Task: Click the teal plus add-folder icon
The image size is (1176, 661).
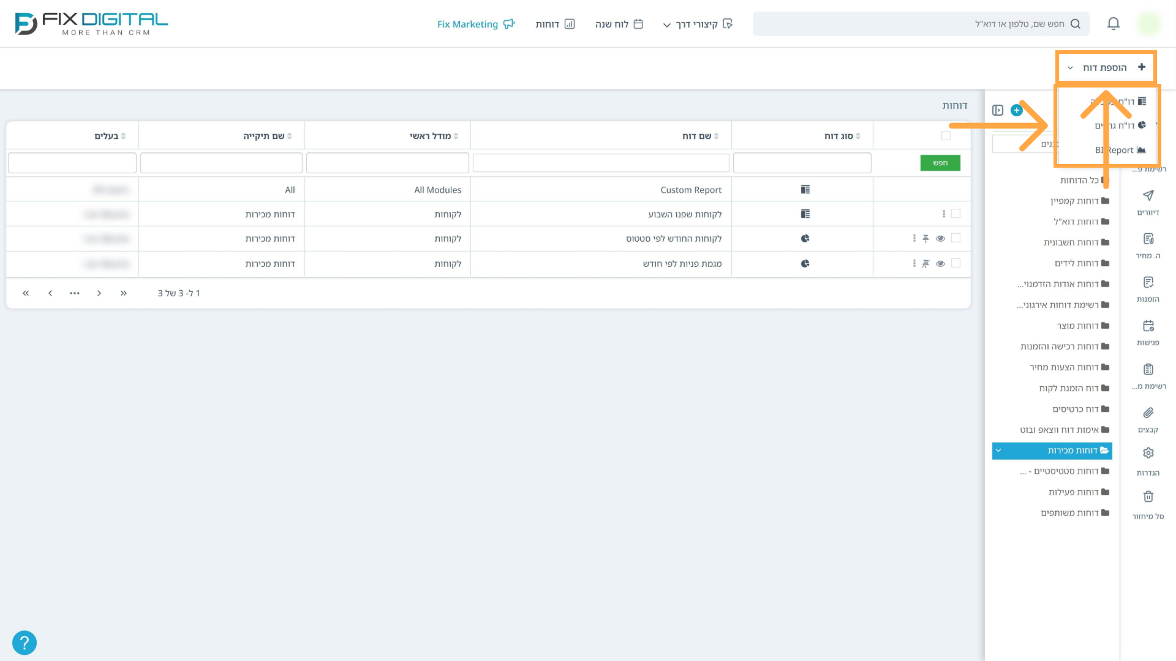Action: click(x=1017, y=110)
